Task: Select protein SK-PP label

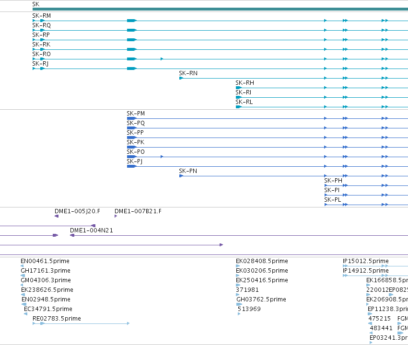Action: pos(135,133)
